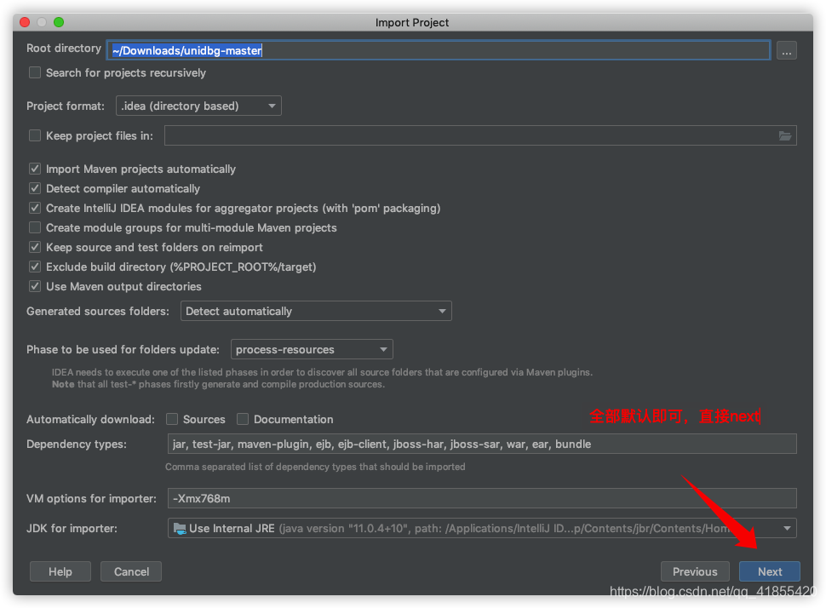Click the red close window button
Screen dimensions: 826x608
pyautogui.click(x=25, y=22)
